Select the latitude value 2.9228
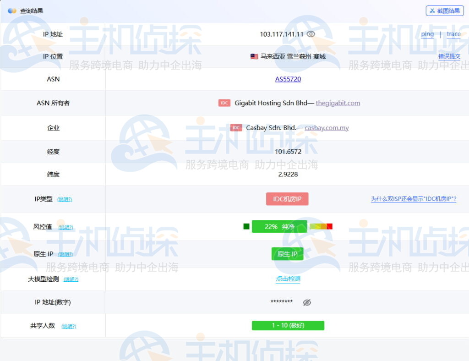This screenshot has height=361, width=469. point(288,174)
